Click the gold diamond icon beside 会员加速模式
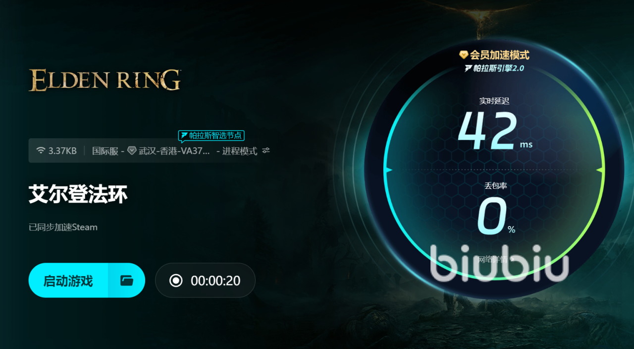Image resolution: width=634 pixels, height=349 pixels. pyautogui.click(x=464, y=55)
